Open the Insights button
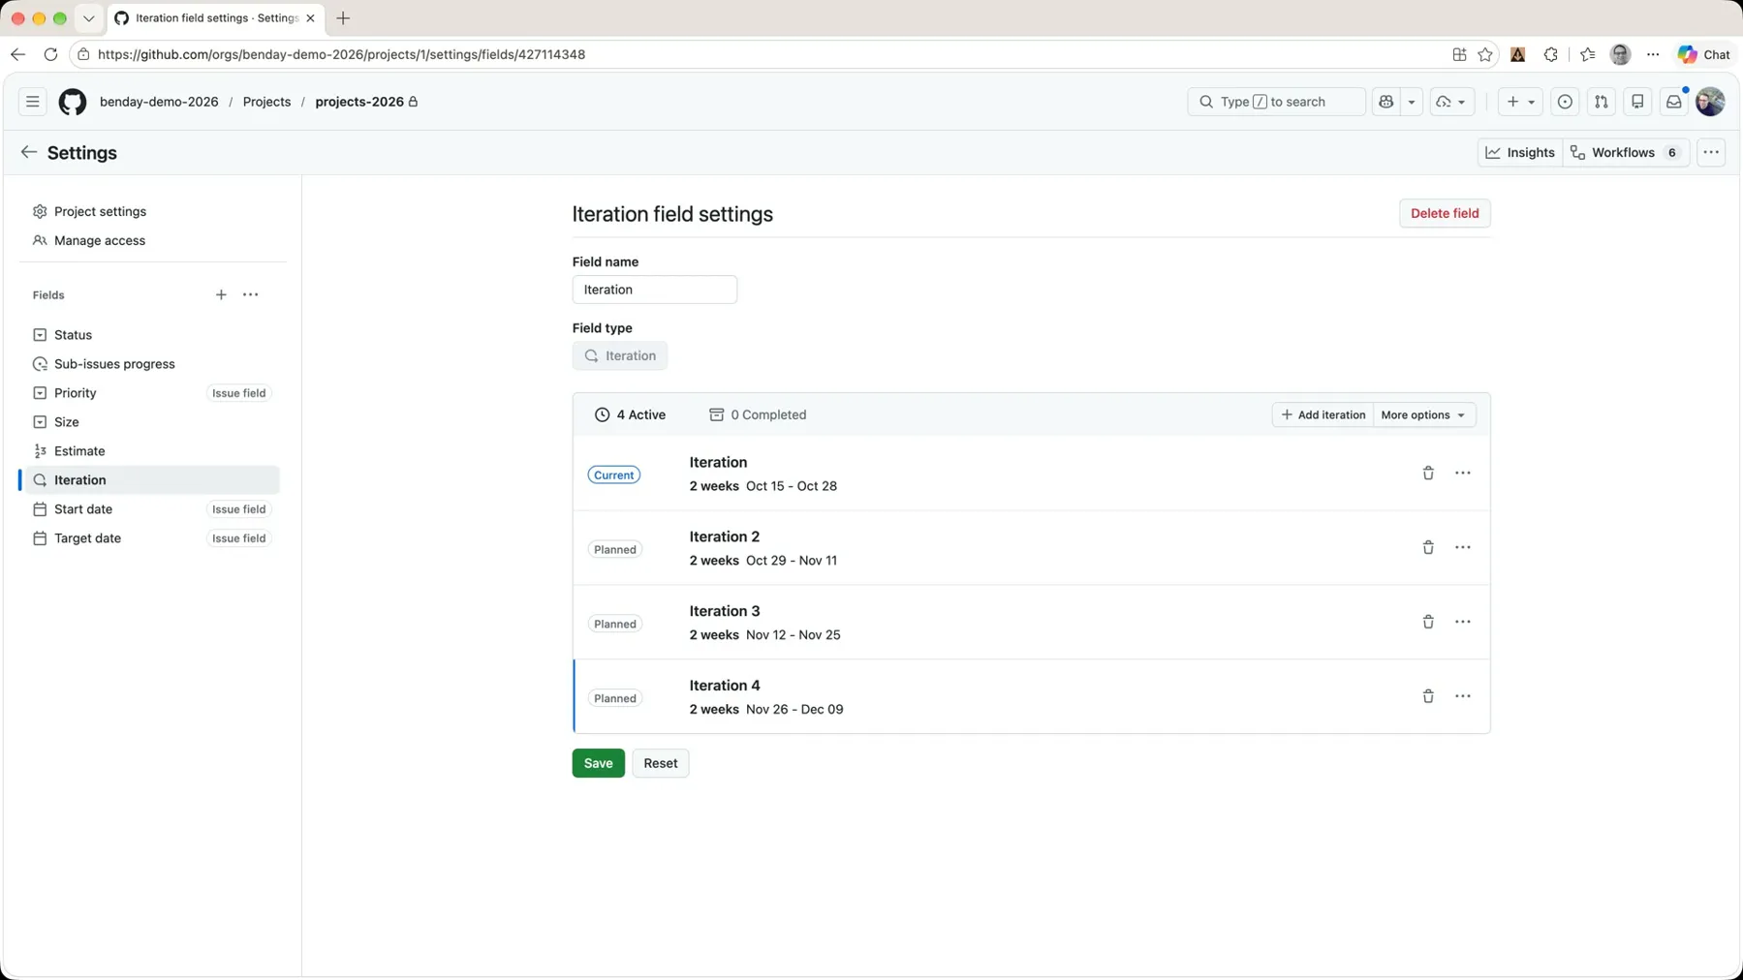 pyautogui.click(x=1520, y=152)
